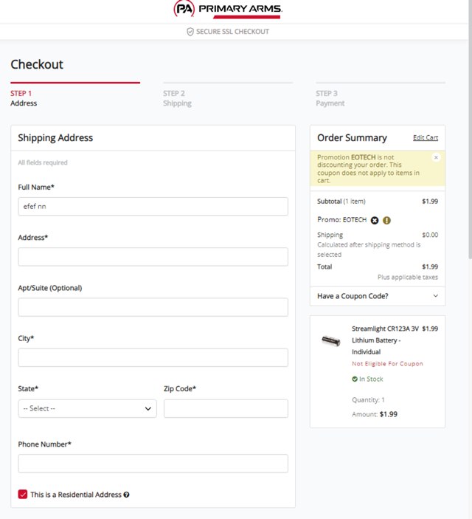Dismiss the yellow promotion notice
This screenshot has width=472, height=519.
[436, 157]
